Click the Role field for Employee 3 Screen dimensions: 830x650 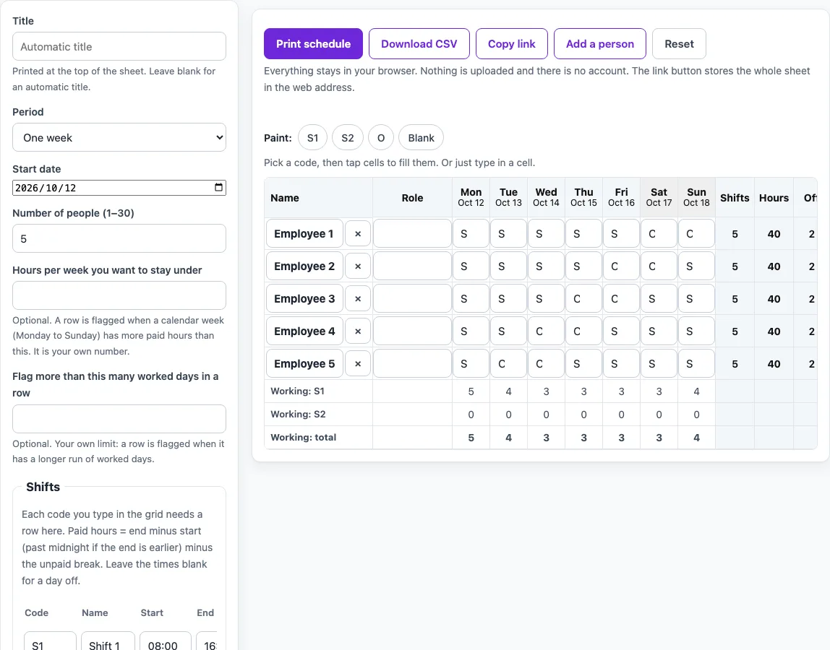(x=412, y=299)
